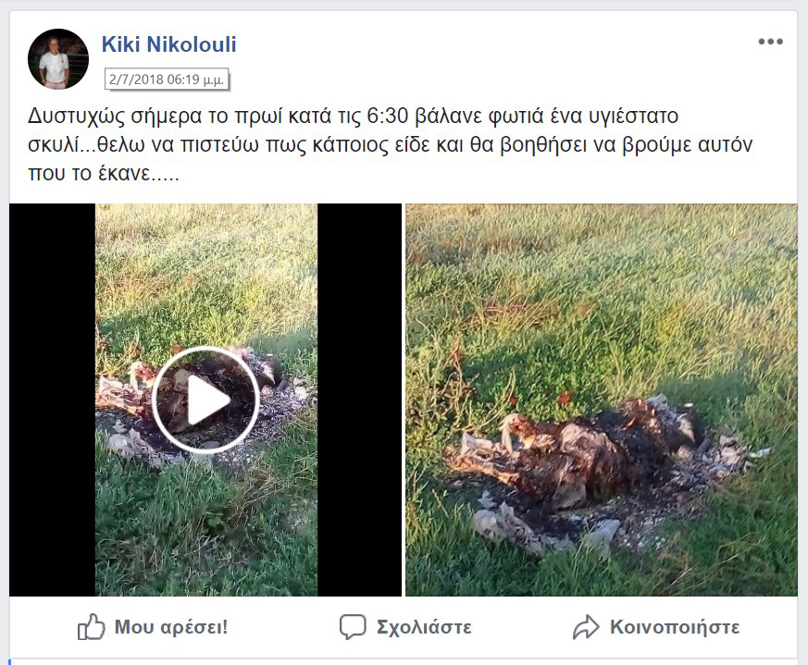This screenshot has height=665, width=808.
Task: Click the post timestamp 2/7/2018 06:19 μ.μ.
Action: pyautogui.click(x=167, y=80)
